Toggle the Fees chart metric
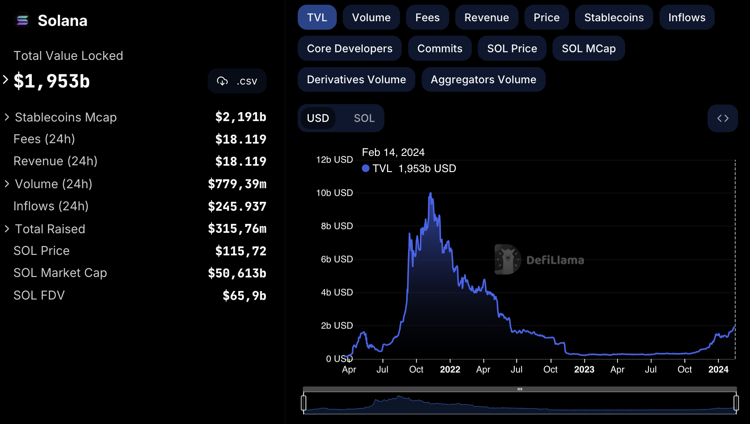 (x=427, y=17)
